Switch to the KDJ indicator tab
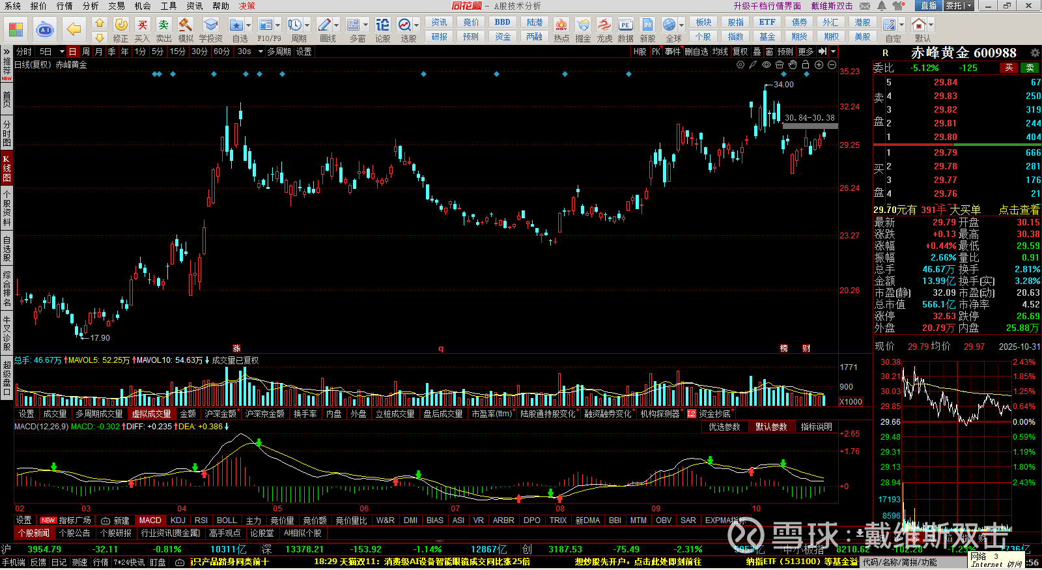This screenshot has width=1042, height=570. (178, 520)
